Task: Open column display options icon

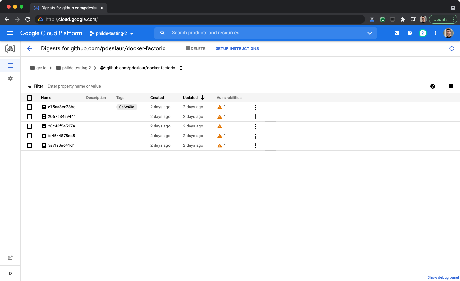Action: coord(451,86)
